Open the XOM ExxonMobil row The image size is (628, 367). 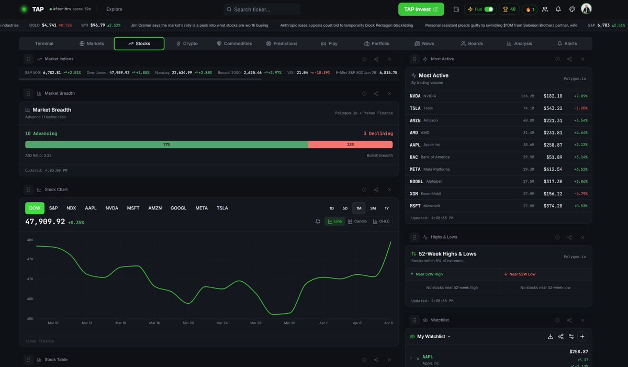(499, 194)
